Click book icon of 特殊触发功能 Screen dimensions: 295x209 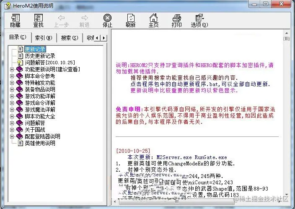20,83
